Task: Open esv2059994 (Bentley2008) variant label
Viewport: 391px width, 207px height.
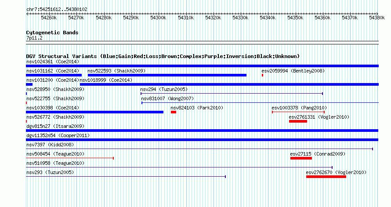Action: click(293, 71)
